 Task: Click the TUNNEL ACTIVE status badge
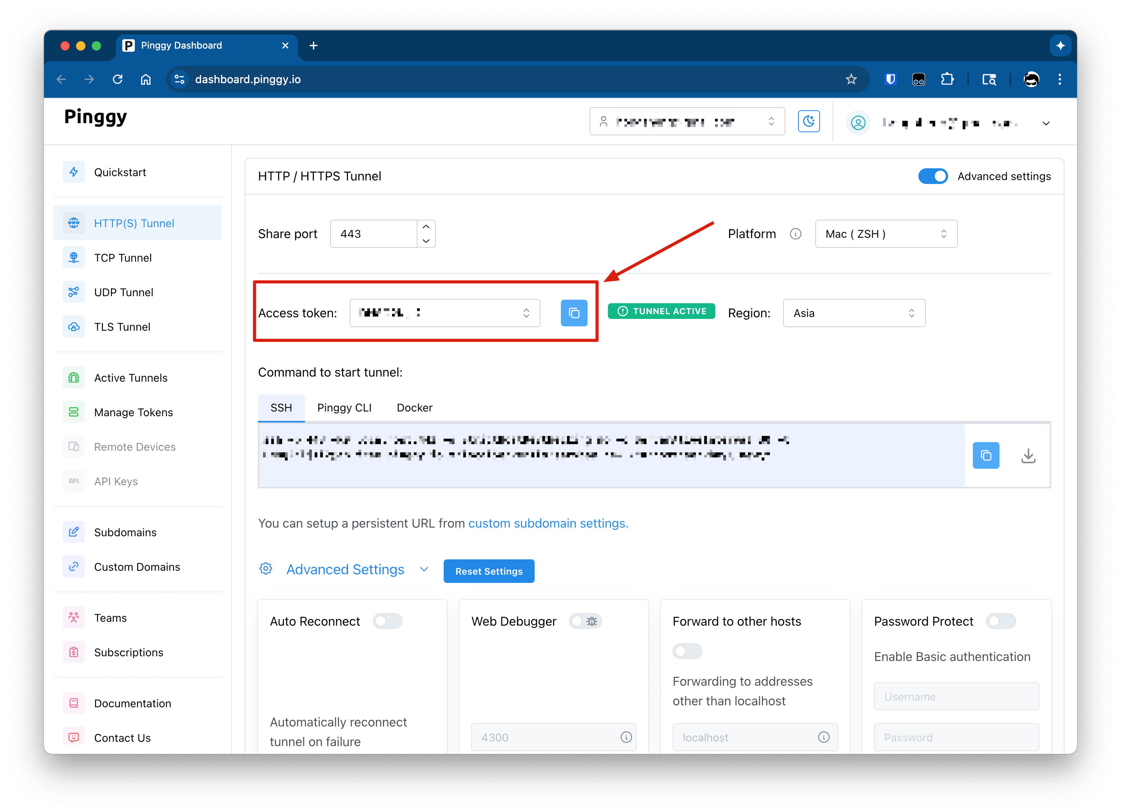point(661,311)
